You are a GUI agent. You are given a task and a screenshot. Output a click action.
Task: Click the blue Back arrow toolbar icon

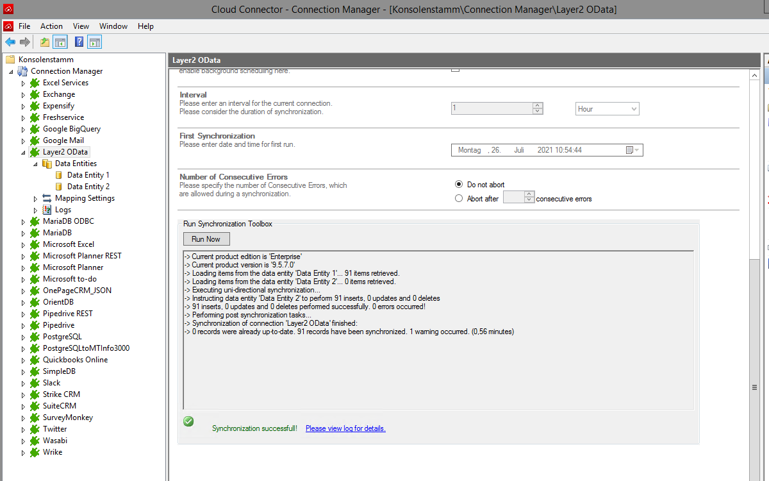(x=10, y=42)
